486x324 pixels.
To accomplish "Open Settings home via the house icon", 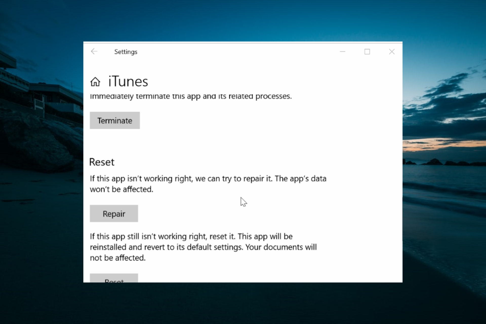I will tap(95, 82).
